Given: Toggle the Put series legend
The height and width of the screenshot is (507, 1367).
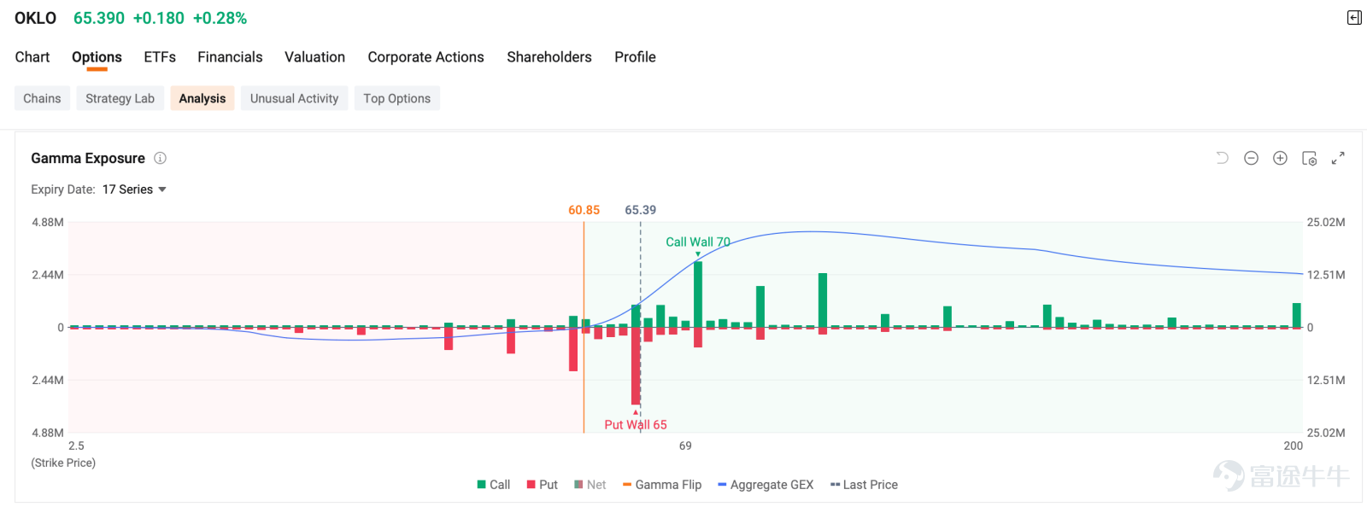Looking at the screenshot, I should pos(543,485).
